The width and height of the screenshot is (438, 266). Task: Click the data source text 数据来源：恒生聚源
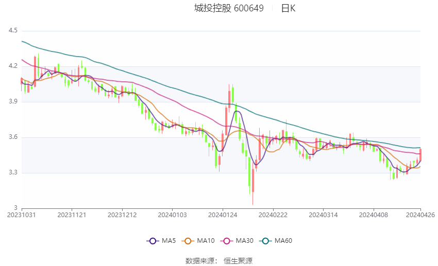(218, 261)
